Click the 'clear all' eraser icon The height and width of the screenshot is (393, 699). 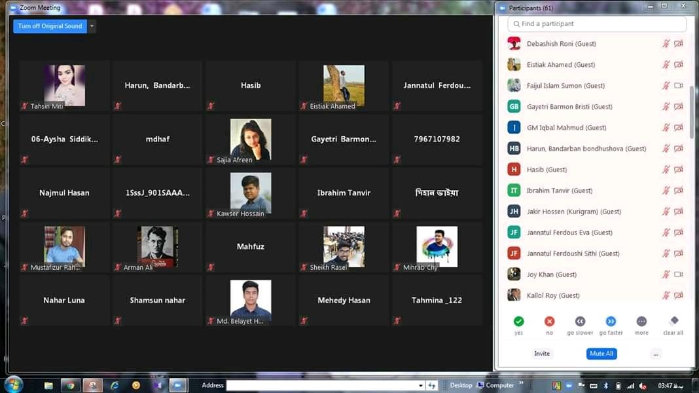(673, 321)
